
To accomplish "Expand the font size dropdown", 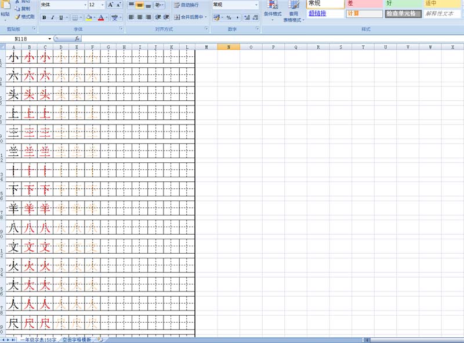I will tap(101, 5).
